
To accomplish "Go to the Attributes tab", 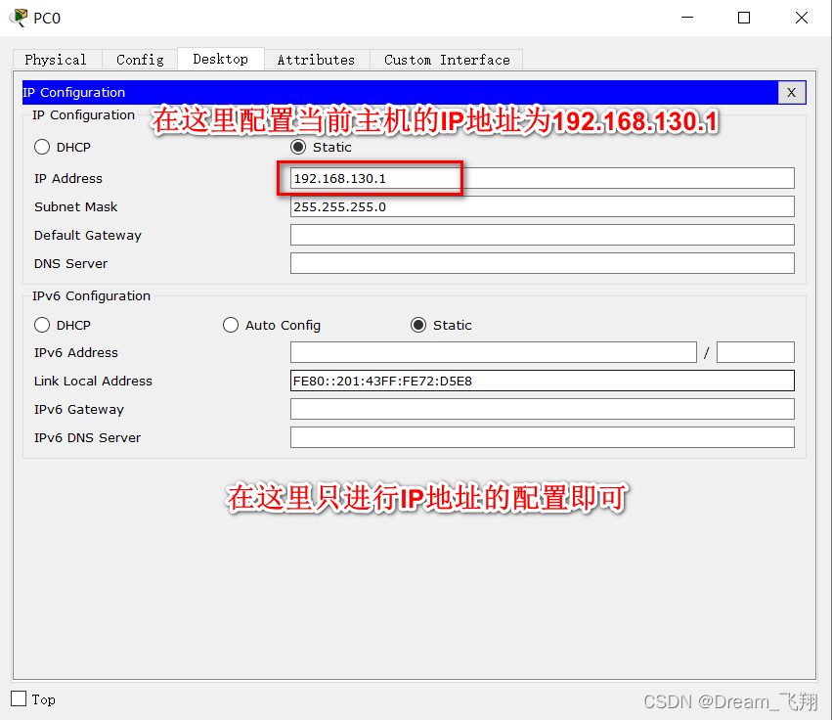I will coord(316,60).
